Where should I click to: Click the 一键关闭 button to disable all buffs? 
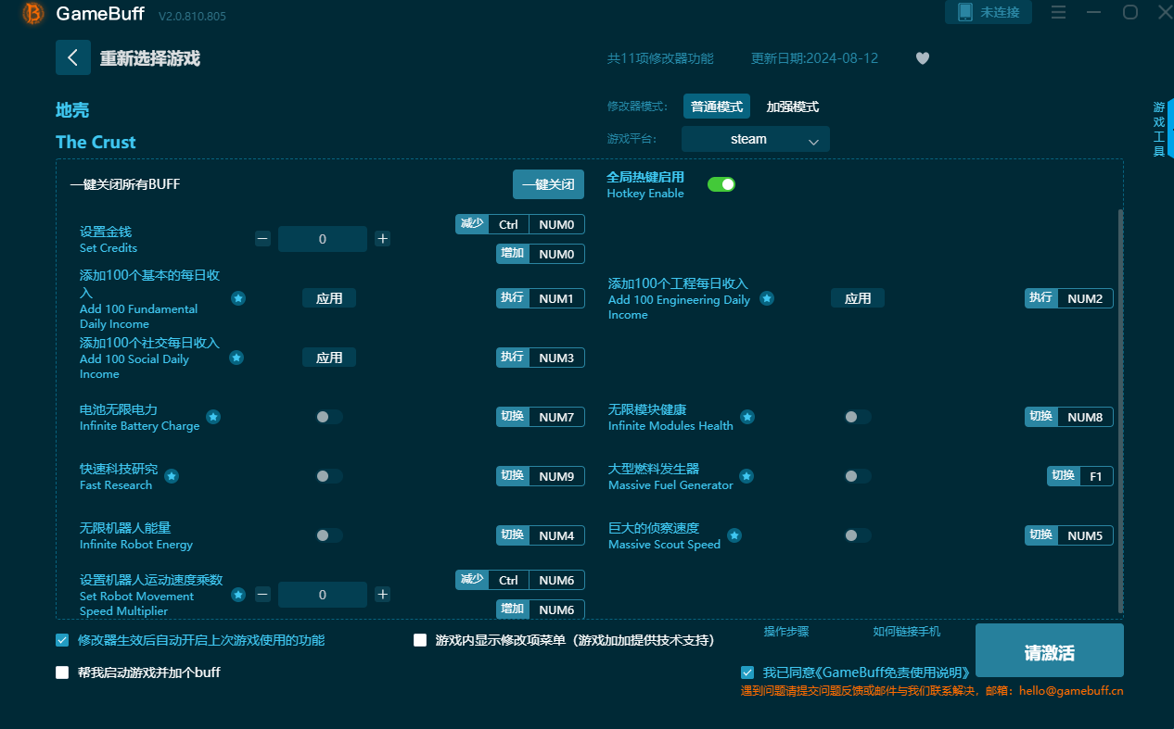tap(548, 184)
